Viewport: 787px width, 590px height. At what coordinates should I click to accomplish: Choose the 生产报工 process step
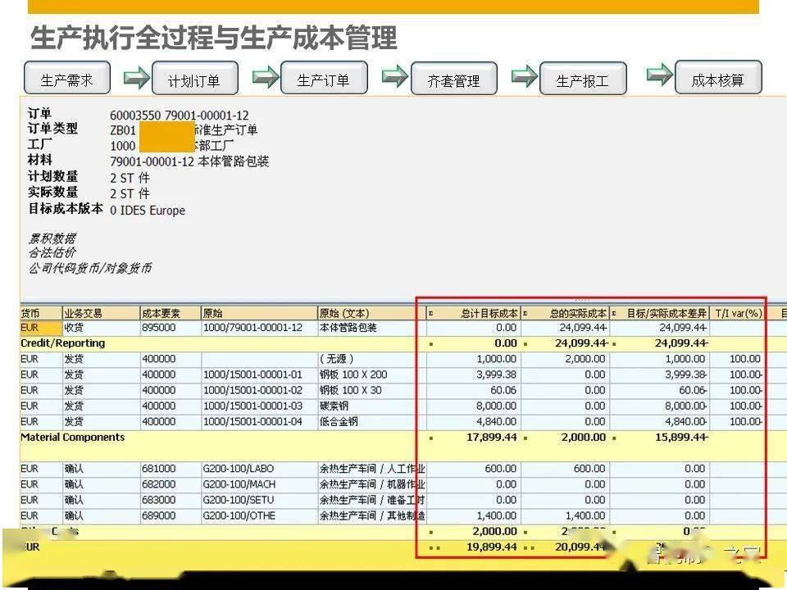(582, 80)
